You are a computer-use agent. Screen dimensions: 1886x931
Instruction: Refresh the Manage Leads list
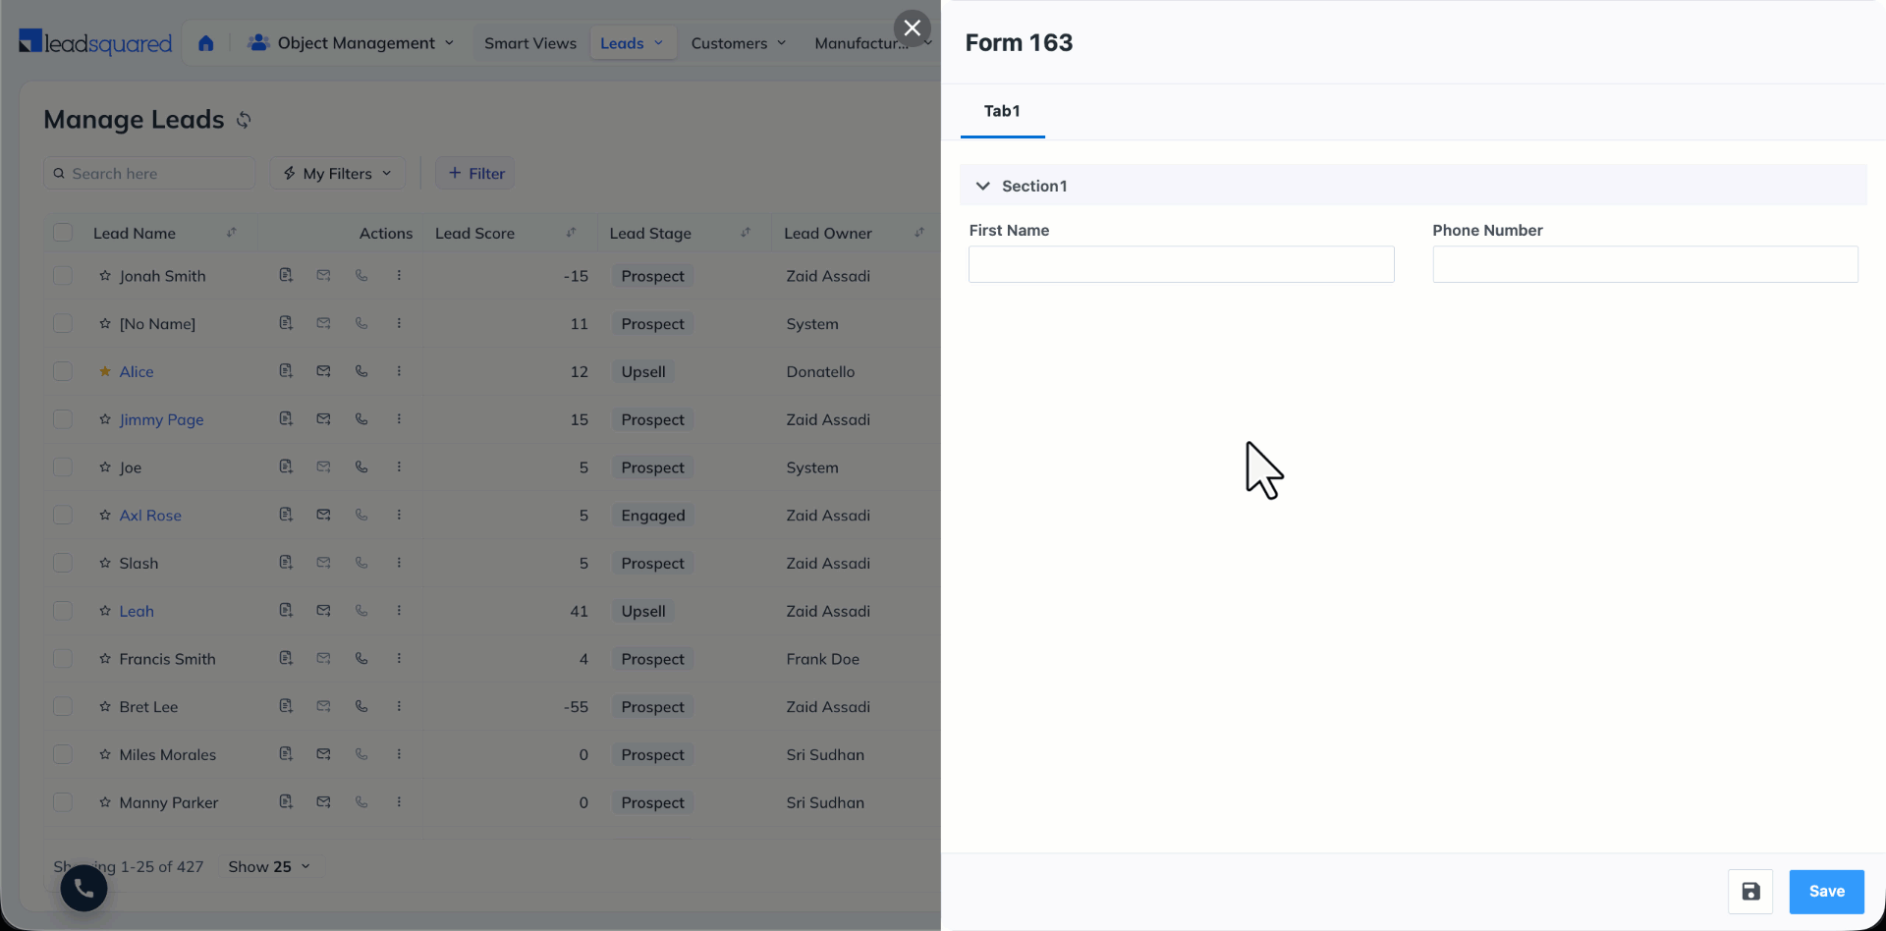point(244,120)
